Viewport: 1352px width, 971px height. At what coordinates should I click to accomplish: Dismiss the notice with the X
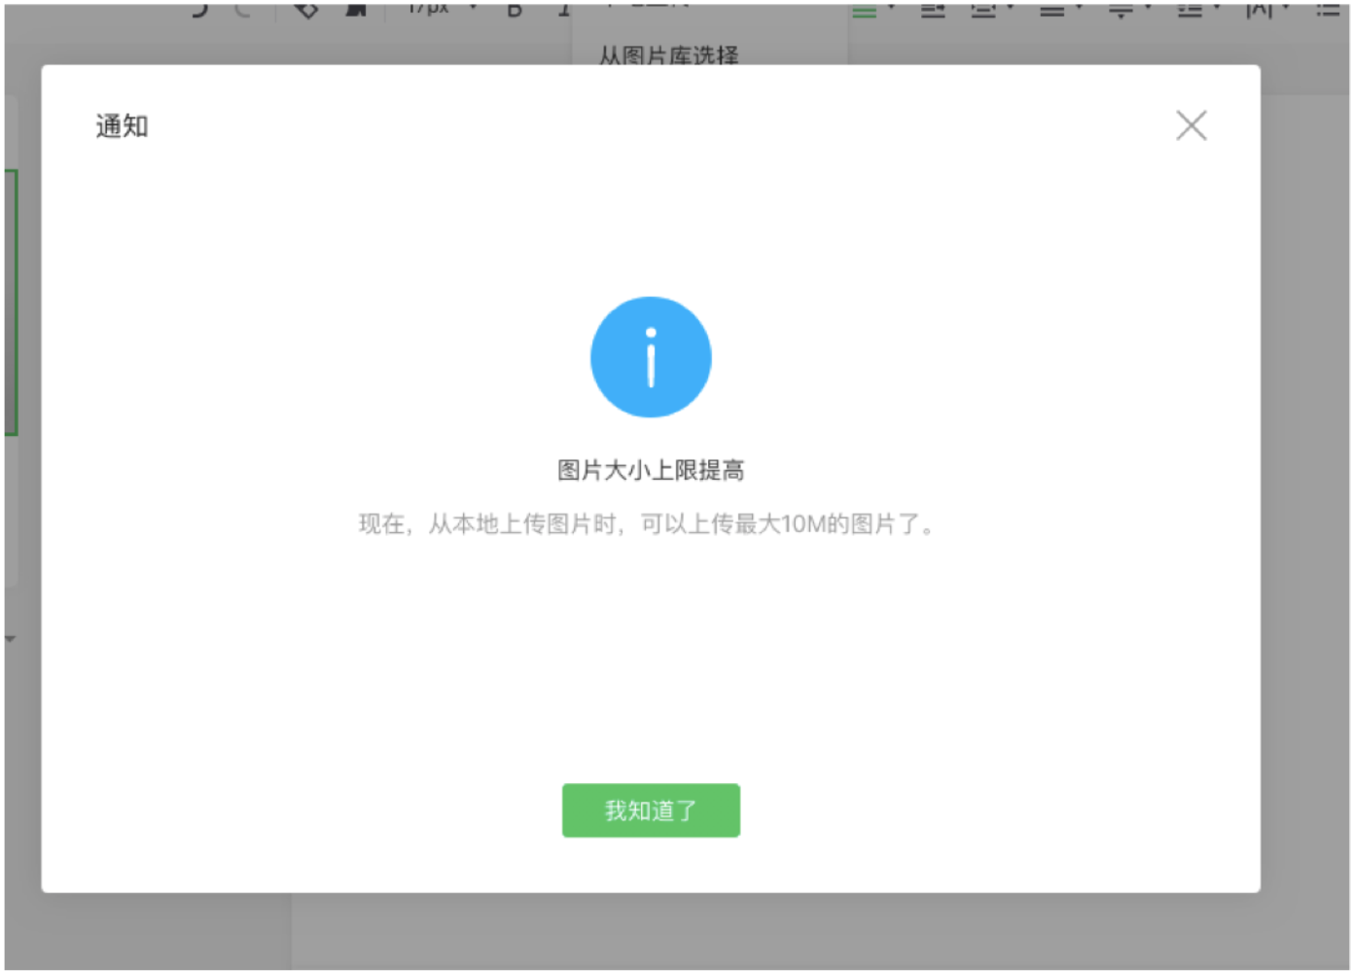coord(1191,125)
